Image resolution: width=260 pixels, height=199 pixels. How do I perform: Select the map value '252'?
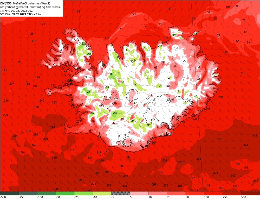click(x=54, y=102)
